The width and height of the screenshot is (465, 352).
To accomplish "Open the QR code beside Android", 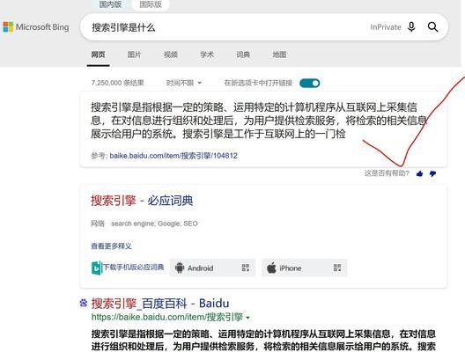I will pos(246,268).
